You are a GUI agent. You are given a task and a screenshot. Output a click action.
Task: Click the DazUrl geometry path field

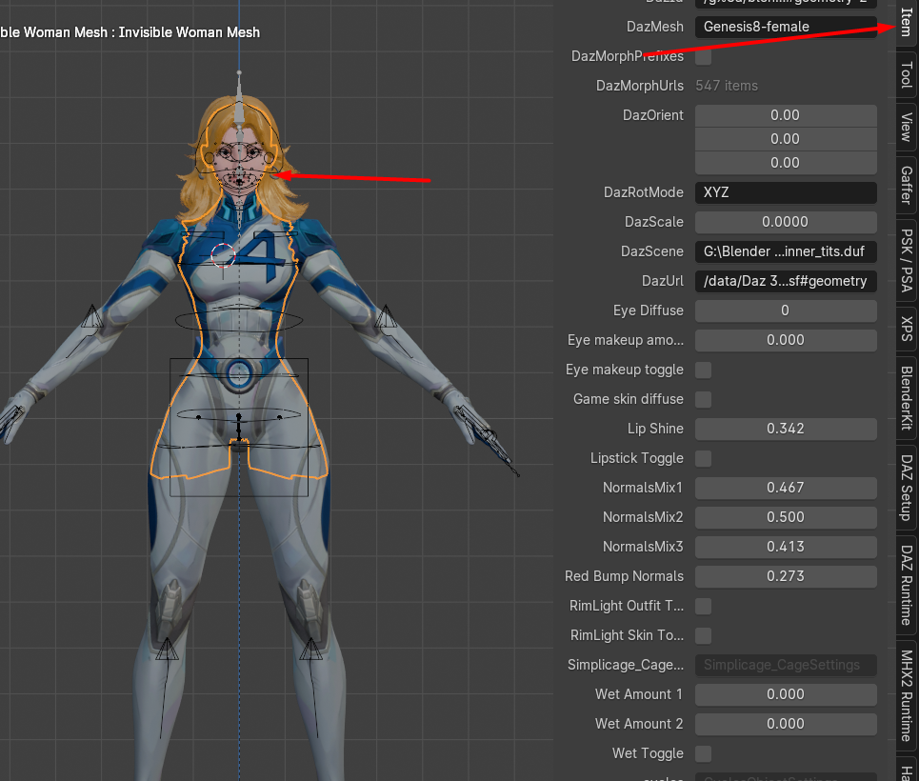coord(786,281)
